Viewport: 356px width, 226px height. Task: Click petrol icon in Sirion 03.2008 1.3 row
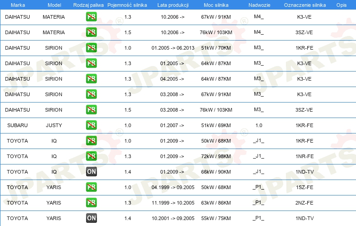pos(91,94)
